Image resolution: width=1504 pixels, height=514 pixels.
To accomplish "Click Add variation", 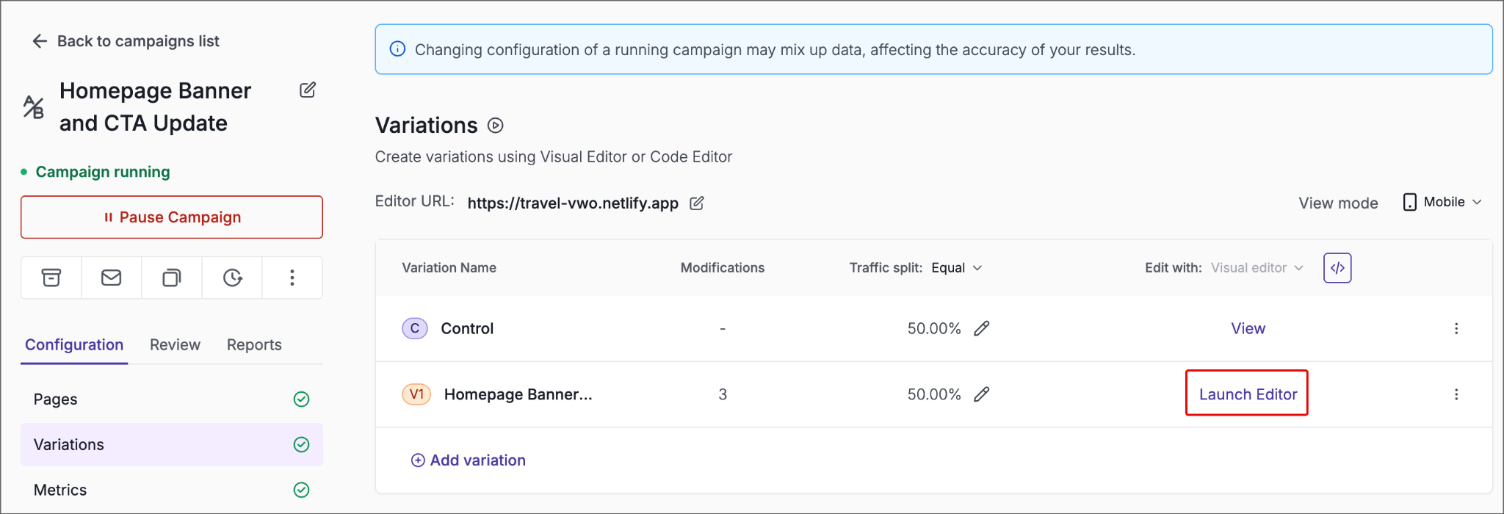I will [469, 460].
